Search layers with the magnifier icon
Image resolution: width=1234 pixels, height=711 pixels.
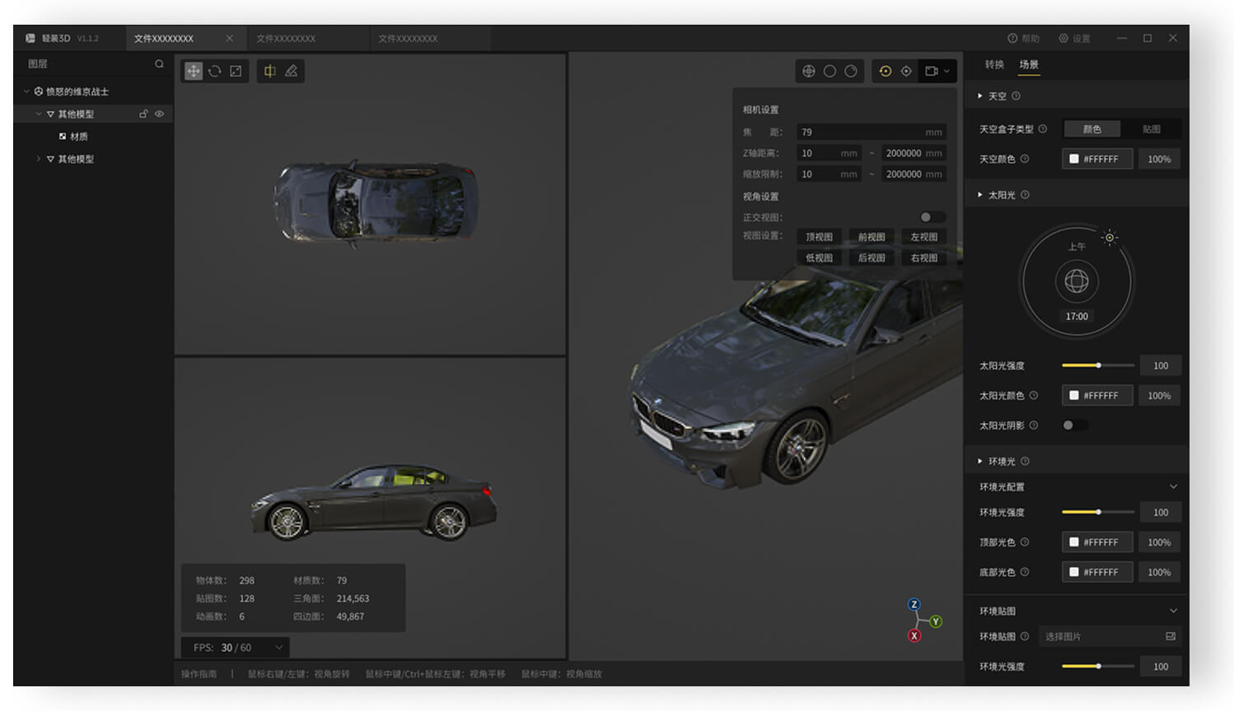[159, 64]
